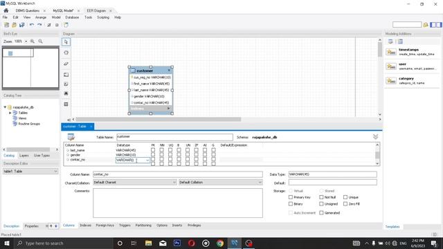This screenshot has width=443, height=249.
Task: Enable the Generated checkbox
Action: 321,212
